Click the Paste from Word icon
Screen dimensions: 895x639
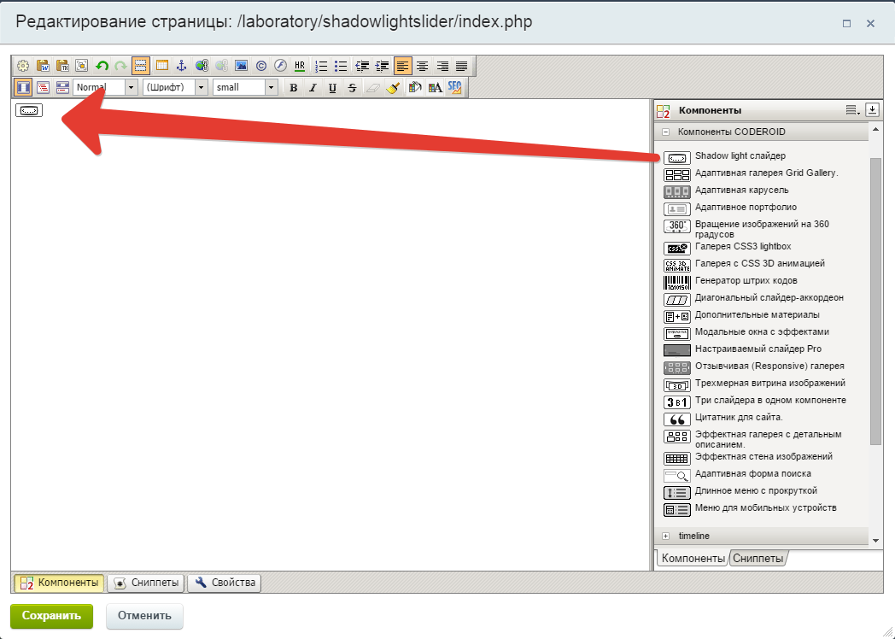tap(43, 66)
